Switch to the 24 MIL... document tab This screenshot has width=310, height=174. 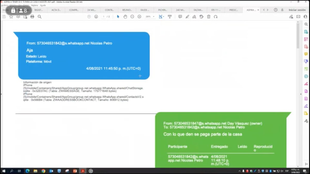(x=92, y=10)
